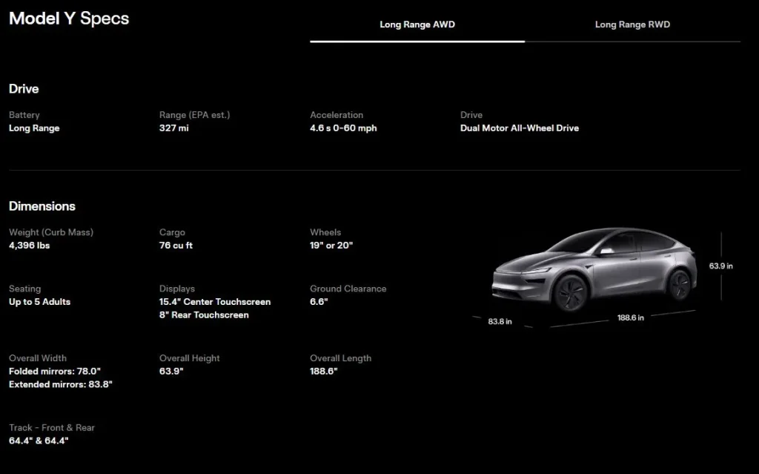
Task: Click the Up to 5 Adults value
Action: 40,301
